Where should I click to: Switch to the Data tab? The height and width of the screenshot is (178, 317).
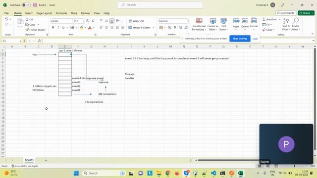point(74,13)
